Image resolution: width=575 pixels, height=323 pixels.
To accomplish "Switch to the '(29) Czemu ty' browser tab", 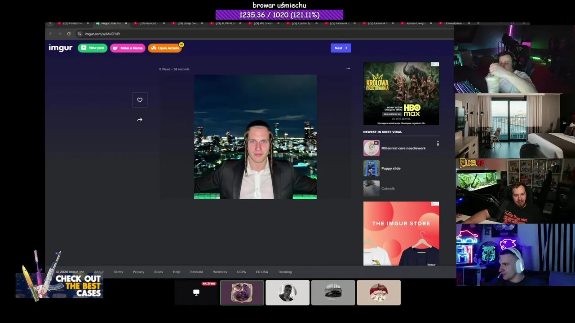I will click(300, 23).
